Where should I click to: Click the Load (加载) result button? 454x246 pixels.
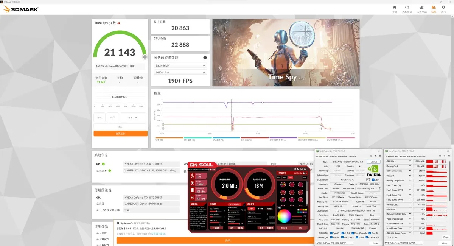coord(99,117)
